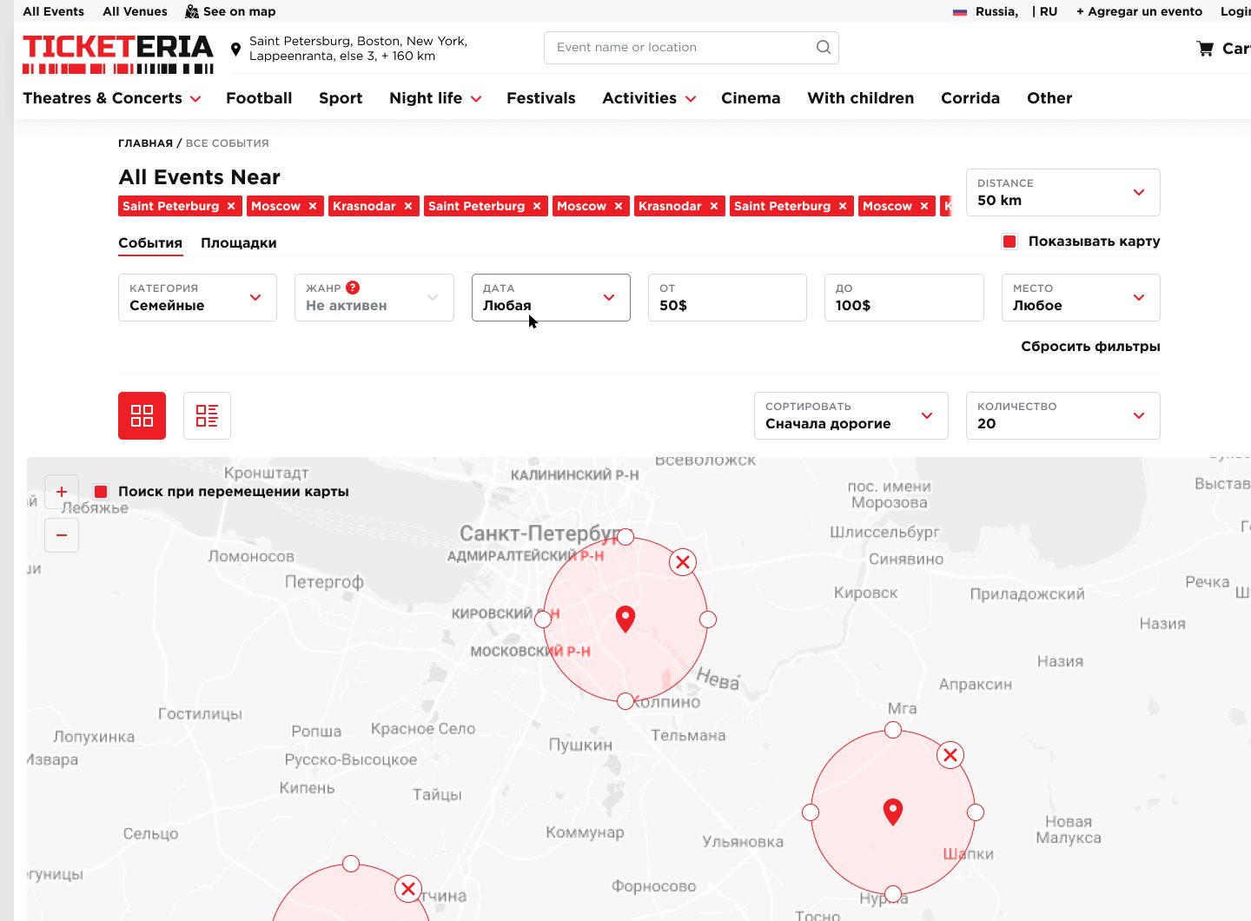
Task: Open the Football category
Action: coord(259,98)
